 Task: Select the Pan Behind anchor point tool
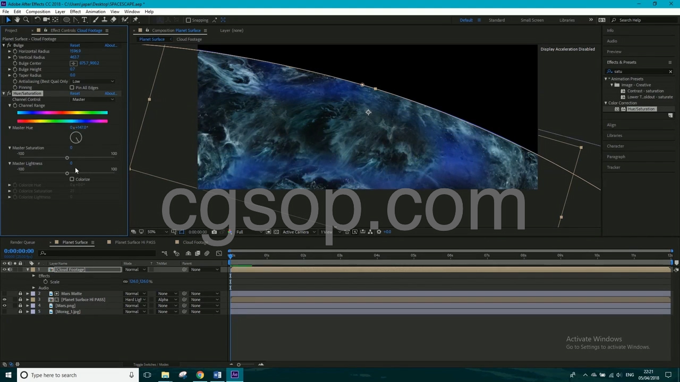tap(55, 20)
